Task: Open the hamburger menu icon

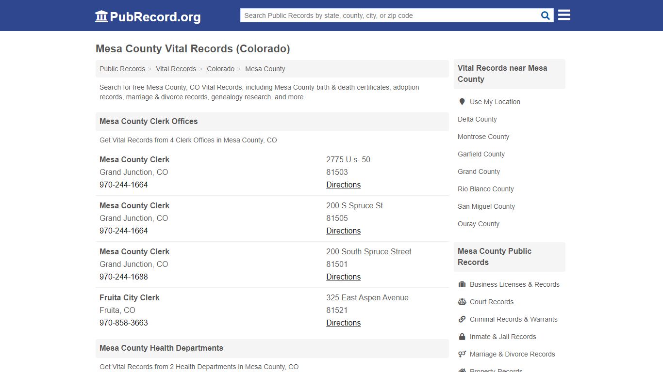Action: click(564, 15)
